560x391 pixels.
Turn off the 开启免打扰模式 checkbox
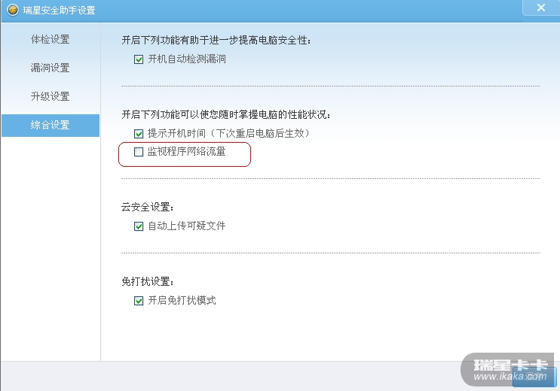point(139,301)
